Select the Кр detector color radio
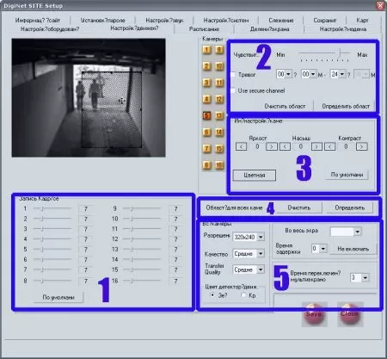The image size is (387, 359). coord(243,295)
